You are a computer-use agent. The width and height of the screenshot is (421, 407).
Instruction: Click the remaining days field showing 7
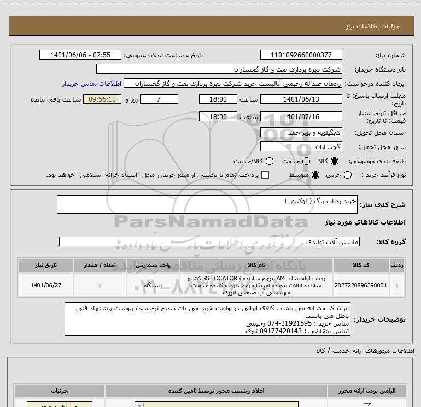click(x=159, y=99)
